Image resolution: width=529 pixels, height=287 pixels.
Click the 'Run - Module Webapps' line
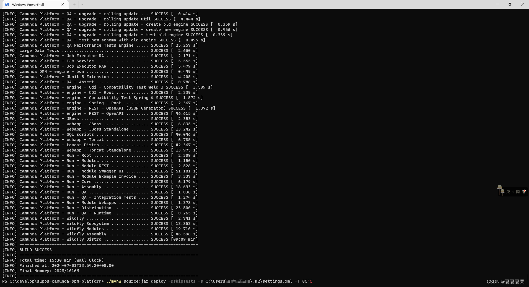(100, 203)
